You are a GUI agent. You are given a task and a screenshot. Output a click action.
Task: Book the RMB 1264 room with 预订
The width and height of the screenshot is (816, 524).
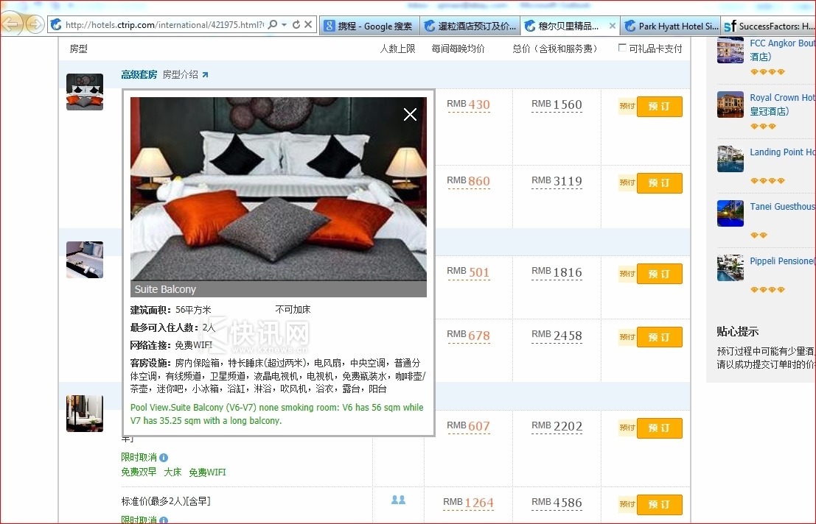[659, 504]
